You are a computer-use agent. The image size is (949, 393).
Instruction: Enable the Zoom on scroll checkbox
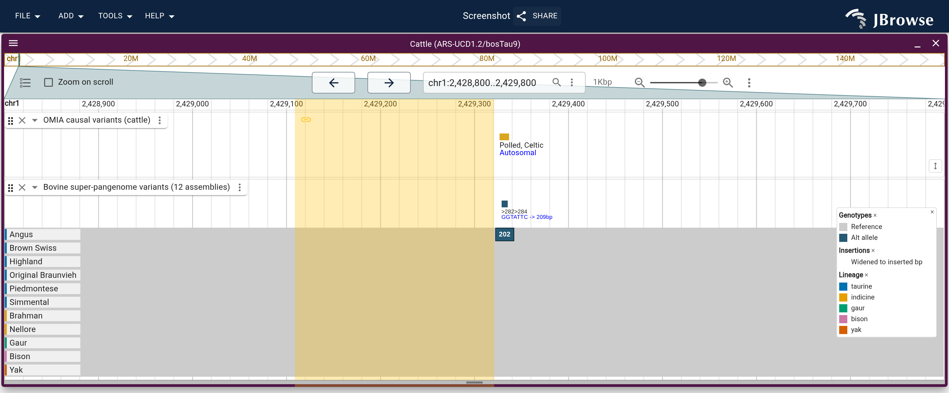48,82
